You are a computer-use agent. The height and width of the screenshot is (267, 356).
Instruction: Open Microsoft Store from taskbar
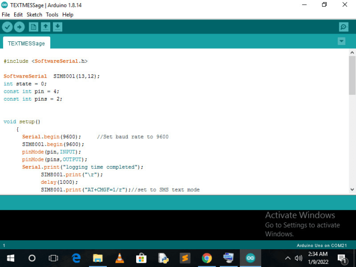[141, 258]
